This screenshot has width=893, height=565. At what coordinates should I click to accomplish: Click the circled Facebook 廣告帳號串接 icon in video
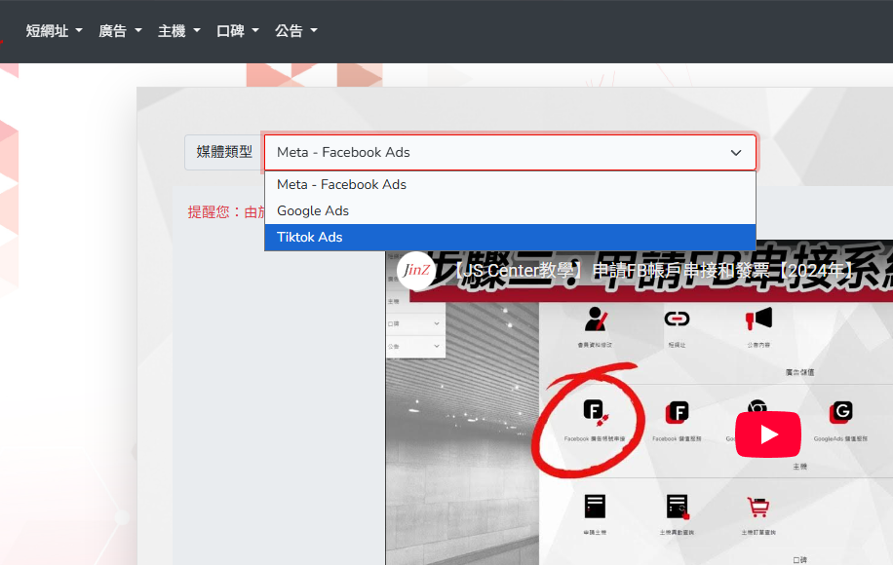[x=594, y=413]
